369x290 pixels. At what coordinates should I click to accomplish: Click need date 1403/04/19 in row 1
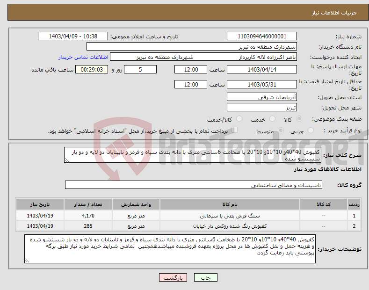click(x=40, y=216)
